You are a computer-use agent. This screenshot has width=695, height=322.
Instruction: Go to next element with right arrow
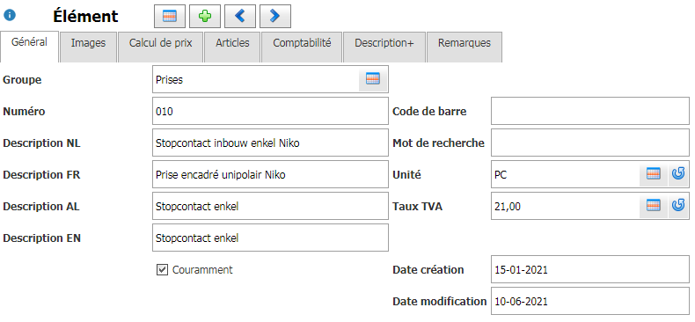(274, 17)
